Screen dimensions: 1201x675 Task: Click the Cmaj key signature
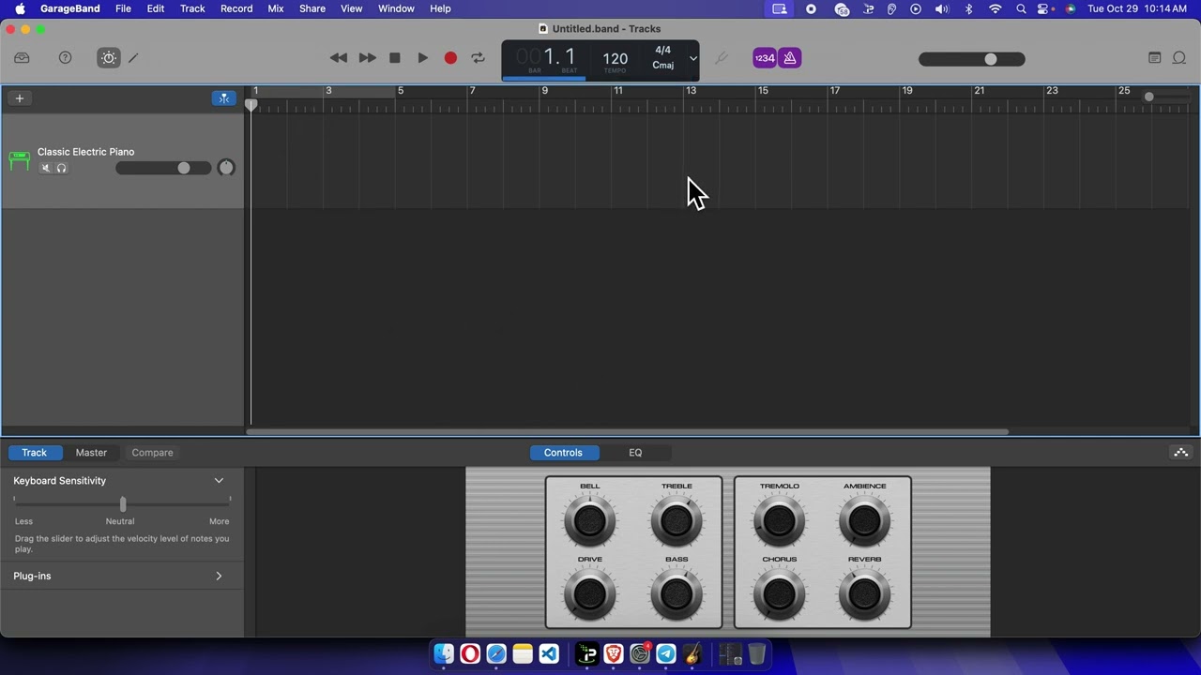point(662,66)
